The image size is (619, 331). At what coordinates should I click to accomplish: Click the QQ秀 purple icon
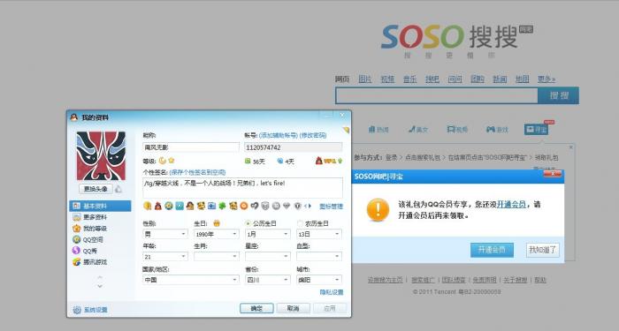click(x=77, y=251)
